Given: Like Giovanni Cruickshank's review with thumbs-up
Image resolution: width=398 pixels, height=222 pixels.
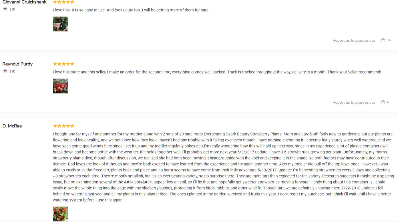Looking at the screenshot, I should (x=383, y=40).
